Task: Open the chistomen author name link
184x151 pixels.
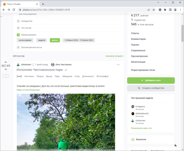Action: [x=26, y=65]
